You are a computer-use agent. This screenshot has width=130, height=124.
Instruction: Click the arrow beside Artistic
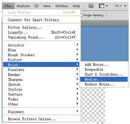[78, 45]
